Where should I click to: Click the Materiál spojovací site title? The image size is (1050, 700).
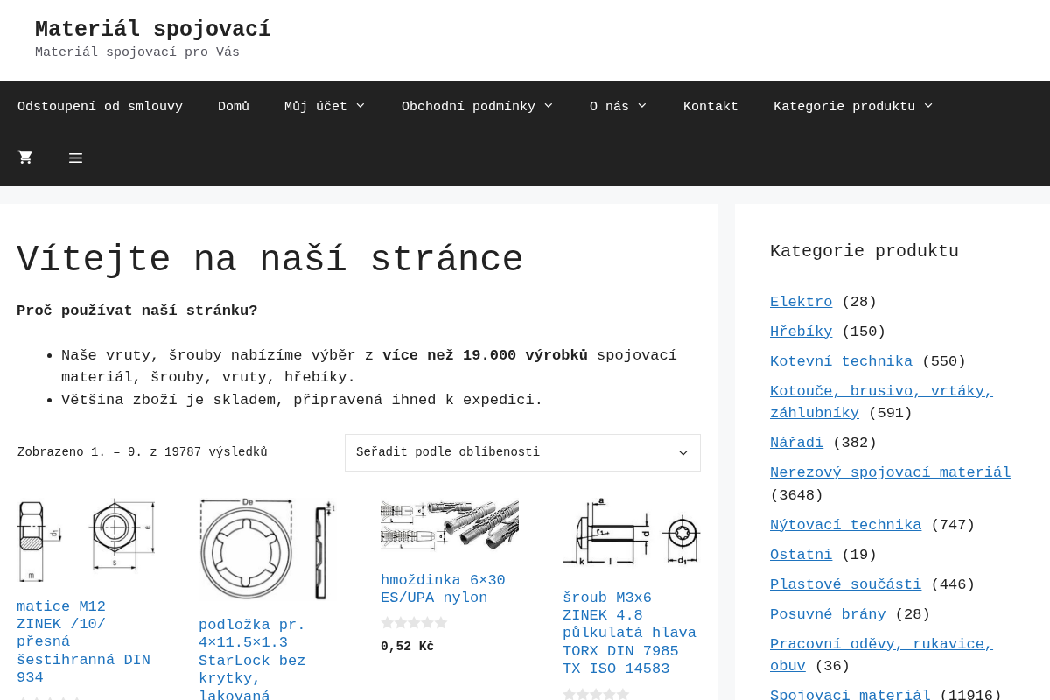click(153, 30)
